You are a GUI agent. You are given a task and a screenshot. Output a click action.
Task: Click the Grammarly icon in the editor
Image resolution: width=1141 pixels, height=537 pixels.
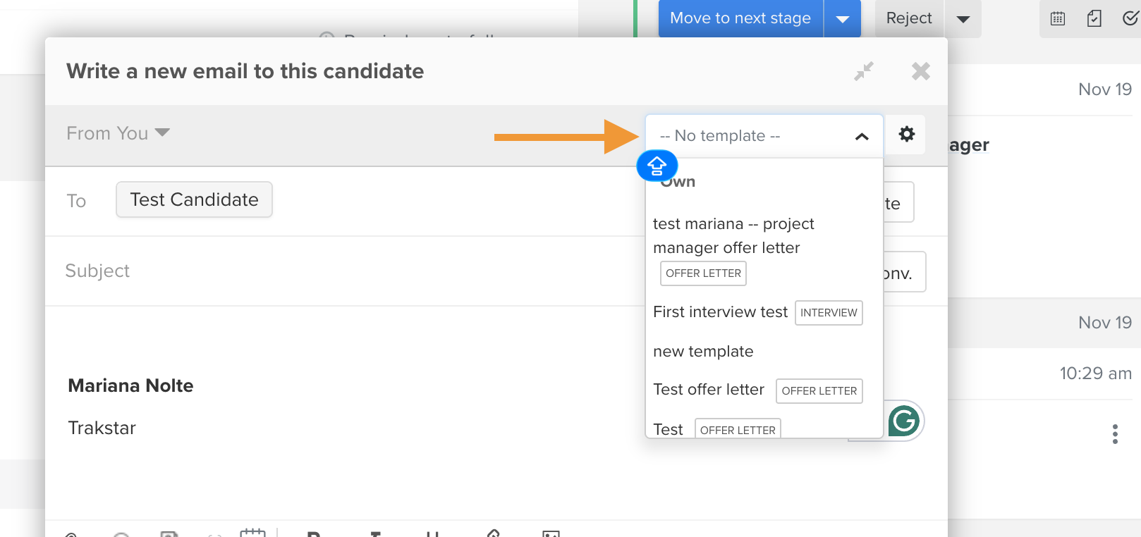pos(903,421)
